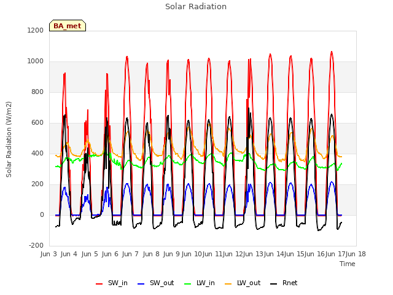The image size is (393, 295).
Task: Click the green LW_in legend color marker
Action: pyautogui.click(x=188, y=284)
